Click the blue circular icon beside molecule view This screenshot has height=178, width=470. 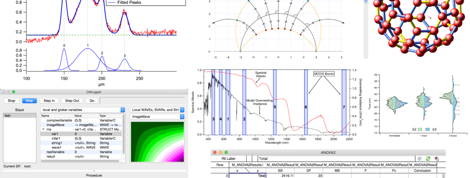tap(366, 1)
